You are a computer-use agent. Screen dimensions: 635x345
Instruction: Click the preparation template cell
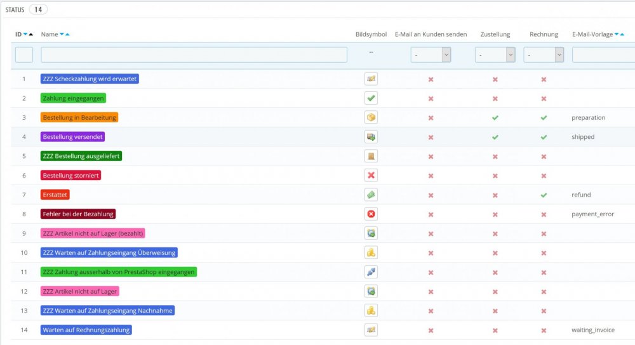tap(589, 118)
